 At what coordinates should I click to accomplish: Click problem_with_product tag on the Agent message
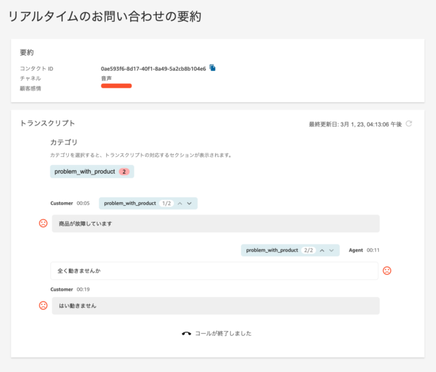click(x=272, y=250)
